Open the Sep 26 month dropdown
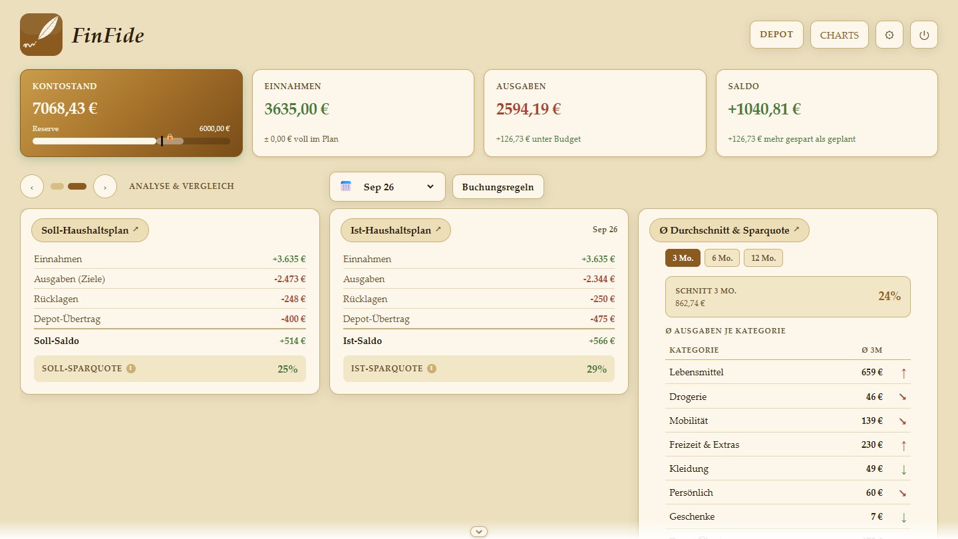This screenshot has height=539, width=958. click(387, 186)
